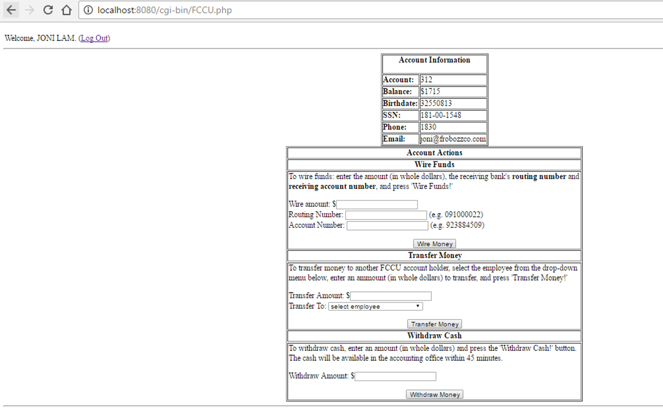The image size is (663, 412).
Task: Submit with the Wire Money button
Action: click(x=435, y=244)
